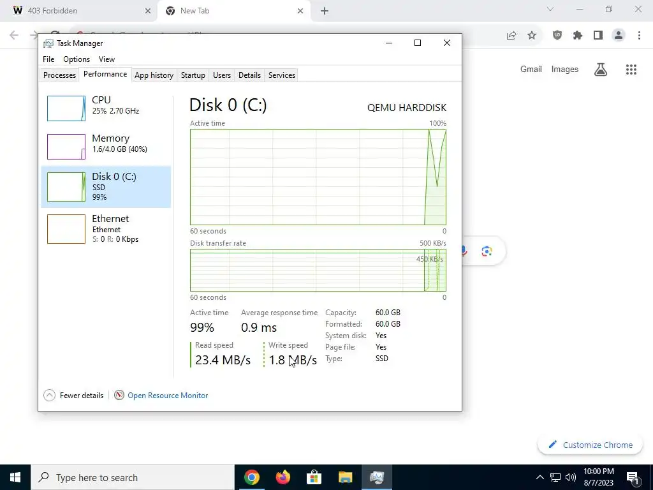Open the Chrome profile avatar
This screenshot has height=490, width=653.
[619, 36]
